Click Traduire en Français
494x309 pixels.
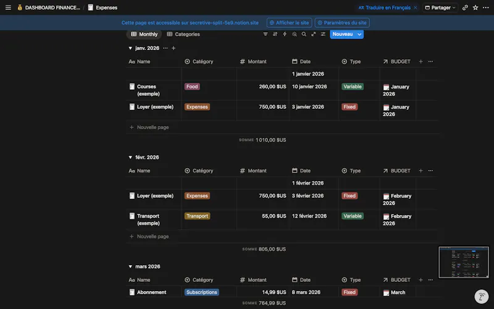pyautogui.click(x=385, y=7)
